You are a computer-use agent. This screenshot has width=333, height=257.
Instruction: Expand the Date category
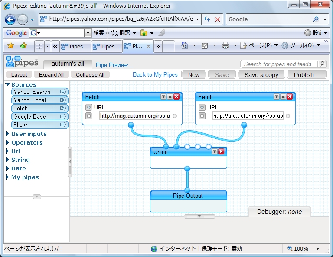click(x=7, y=168)
